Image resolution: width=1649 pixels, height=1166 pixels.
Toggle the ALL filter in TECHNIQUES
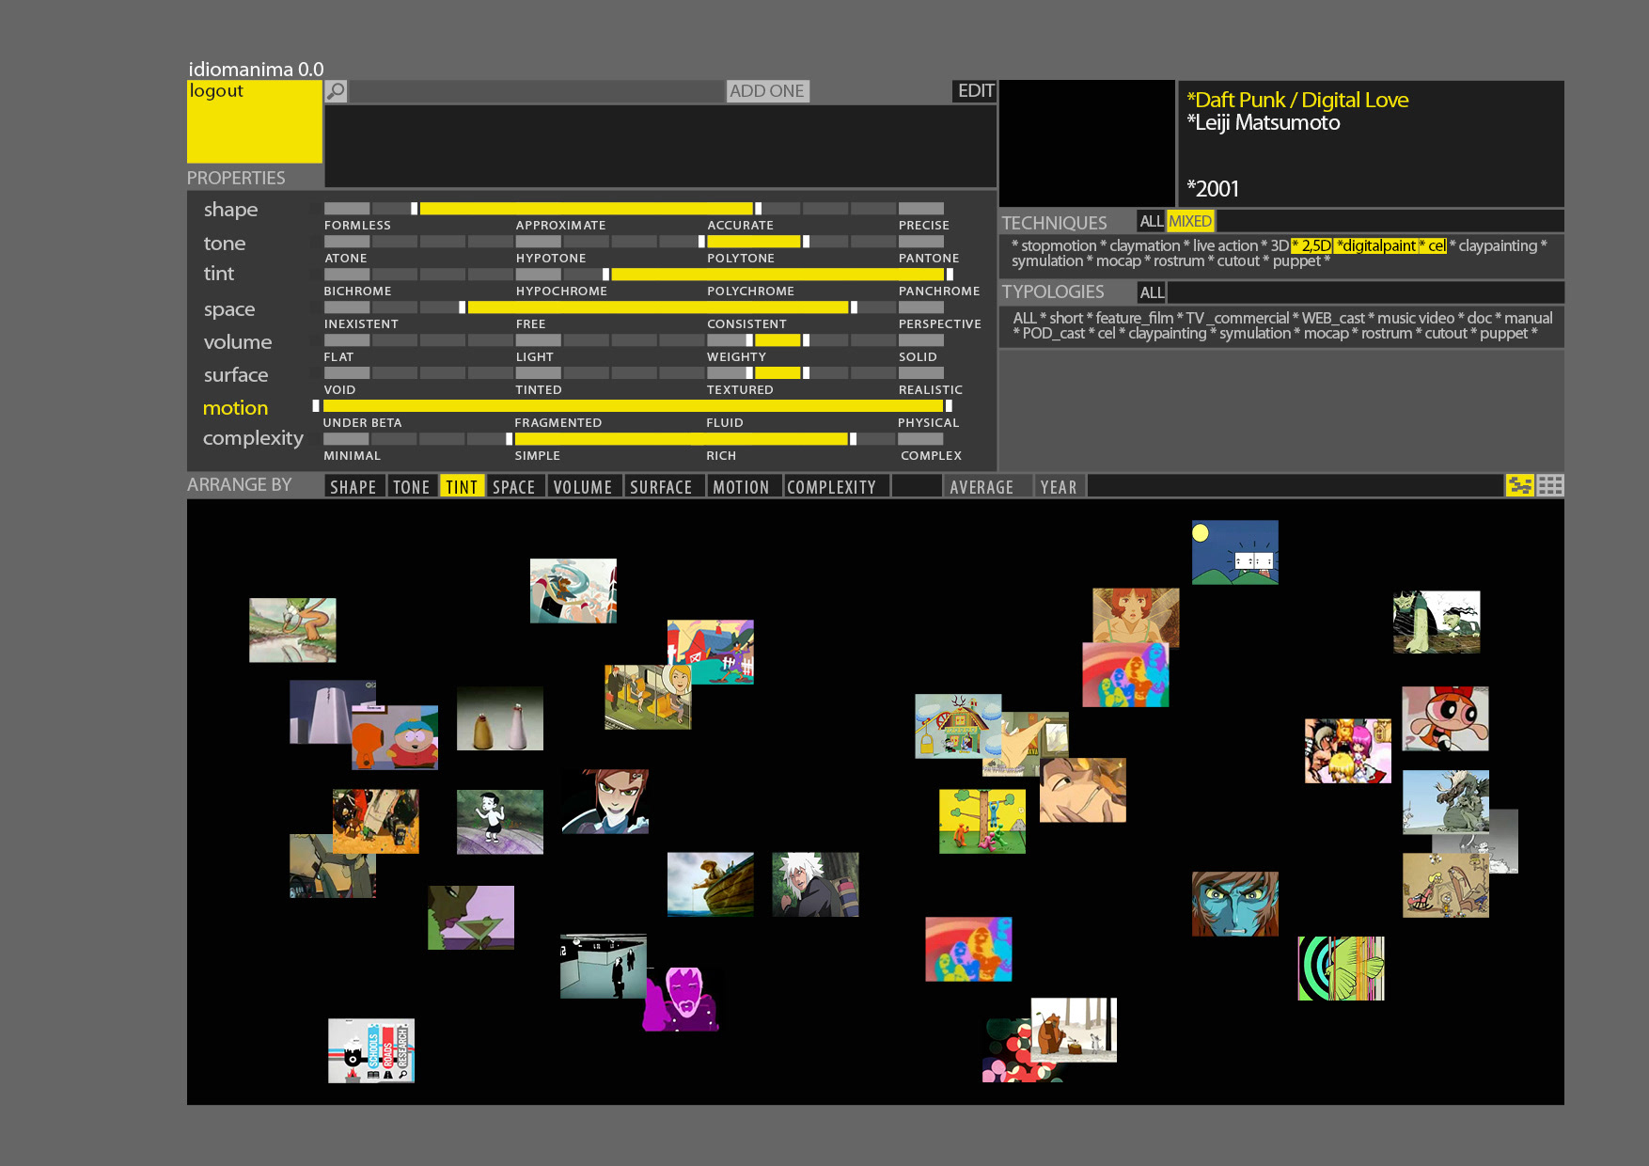[x=1151, y=221]
